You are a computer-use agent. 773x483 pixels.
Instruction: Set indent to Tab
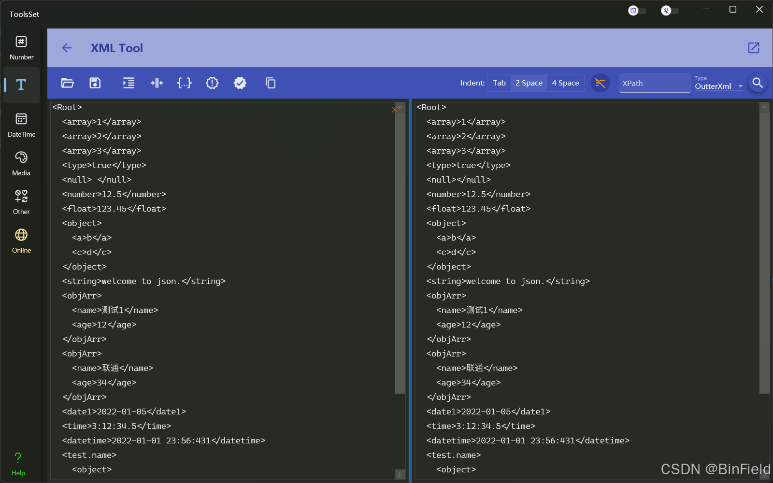(x=500, y=83)
